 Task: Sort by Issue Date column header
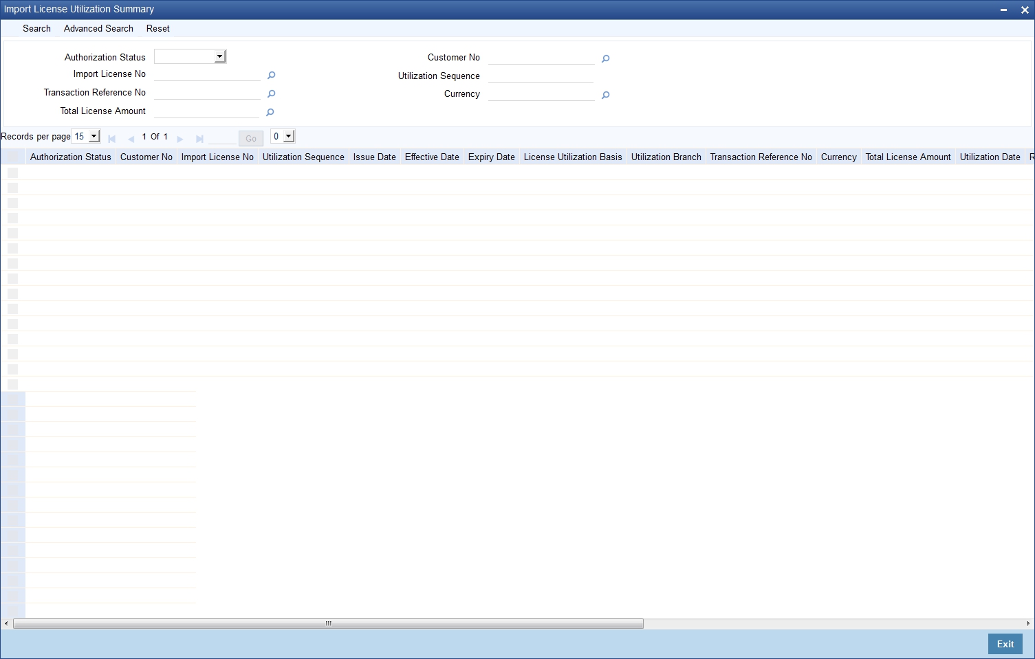click(374, 157)
